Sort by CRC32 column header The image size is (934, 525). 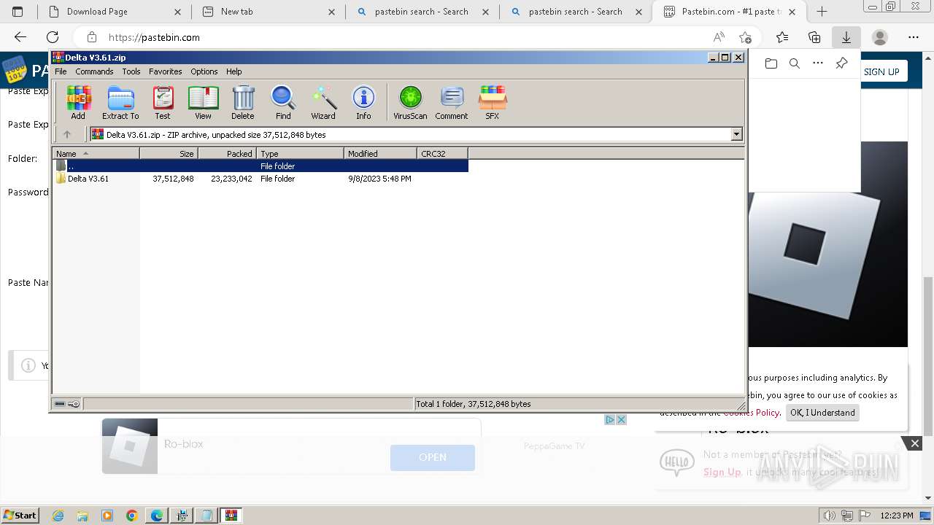tap(442, 153)
